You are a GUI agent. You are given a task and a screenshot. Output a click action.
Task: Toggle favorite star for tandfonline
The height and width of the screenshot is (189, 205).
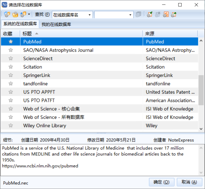tap(11, 84)
